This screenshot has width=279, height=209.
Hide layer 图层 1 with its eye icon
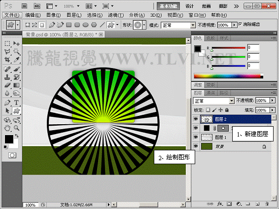pyautogui.click(x=196, y=137)
